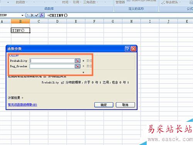Viewport: 193px width, 145px height.
Task: Click the dialog help question mark icon
Action: coord(127,49)
